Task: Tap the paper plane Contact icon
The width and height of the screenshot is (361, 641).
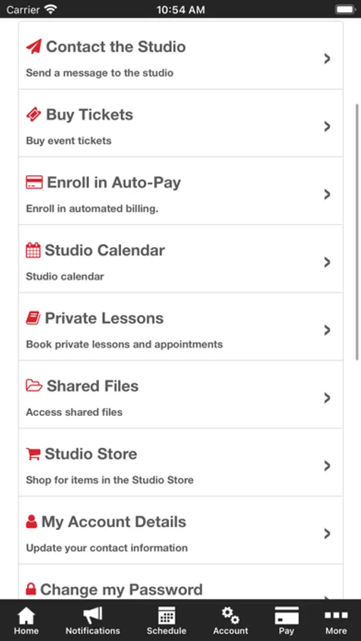Action: (34, 46)
